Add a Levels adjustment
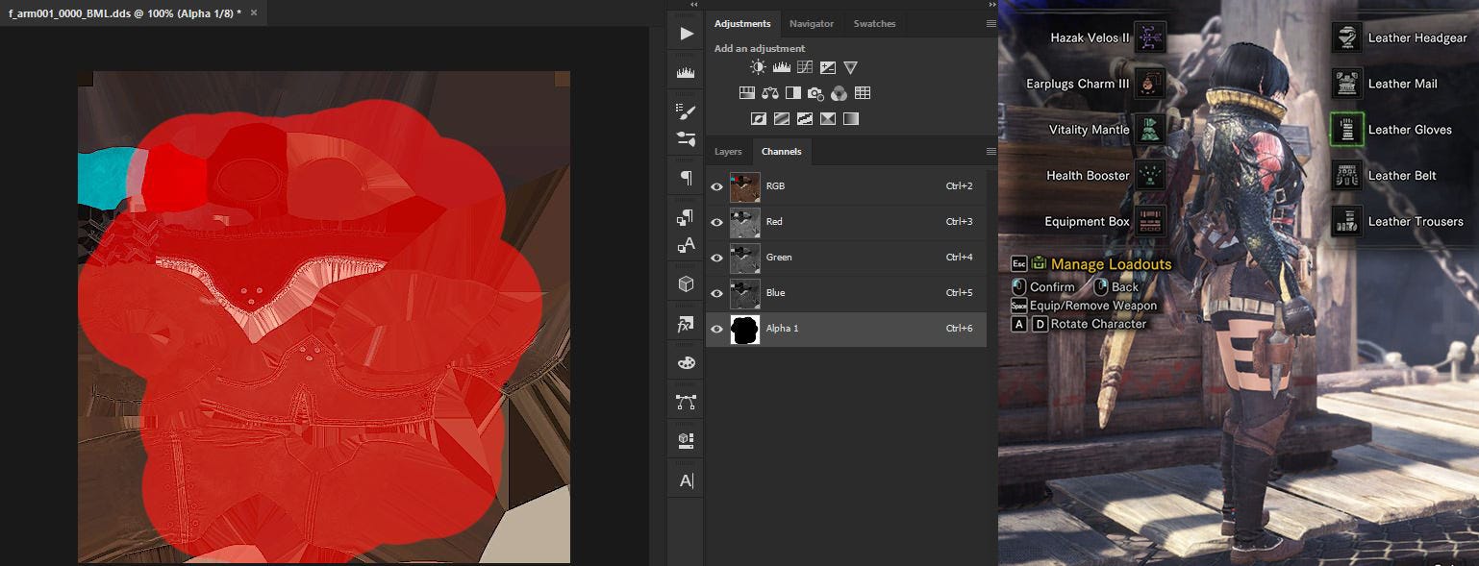This screenshot has width=1479, height=566. 781,67
